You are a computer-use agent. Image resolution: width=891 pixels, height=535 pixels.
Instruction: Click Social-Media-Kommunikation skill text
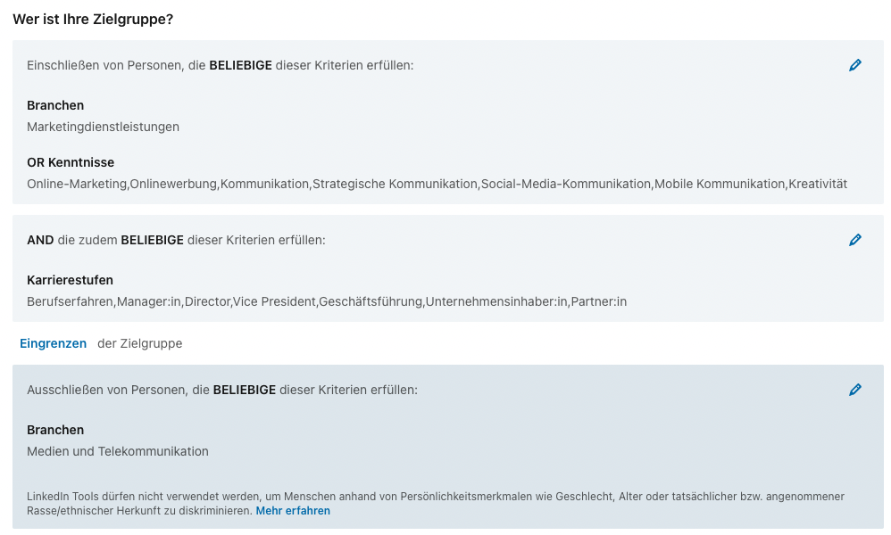pos(566,184)
